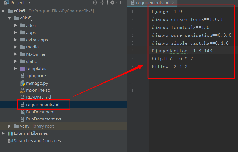
Task: Click the Django==1.9 line in editor
Action: 167,12
